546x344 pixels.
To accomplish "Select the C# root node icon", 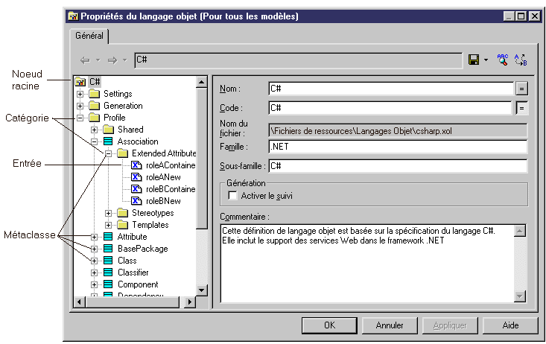I will point(80,82).
